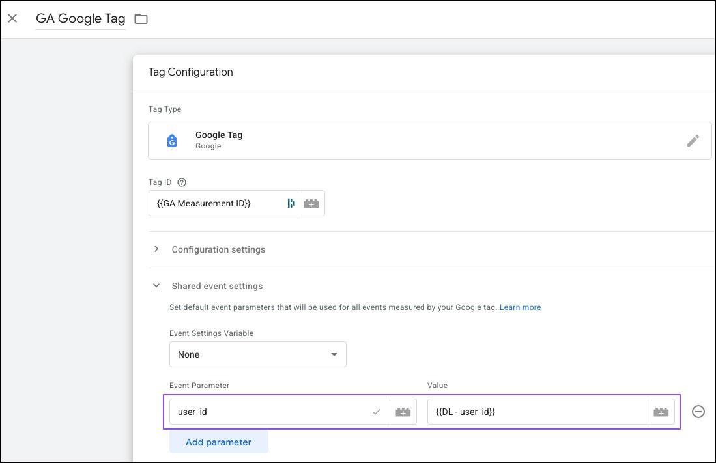Rename the GA Google Tag title field
Screen dimensions: 716x463
(80, 19)
